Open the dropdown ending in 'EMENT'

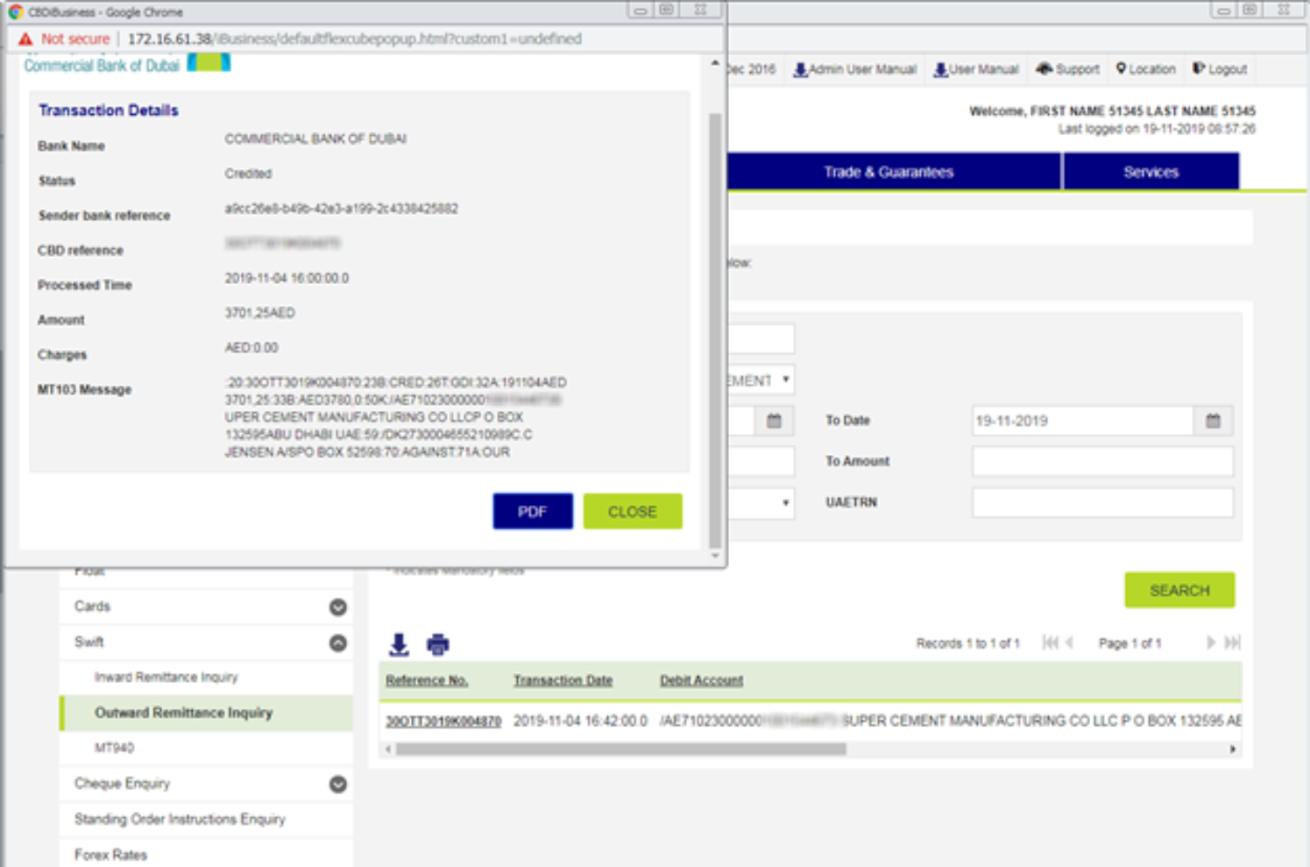760,380
